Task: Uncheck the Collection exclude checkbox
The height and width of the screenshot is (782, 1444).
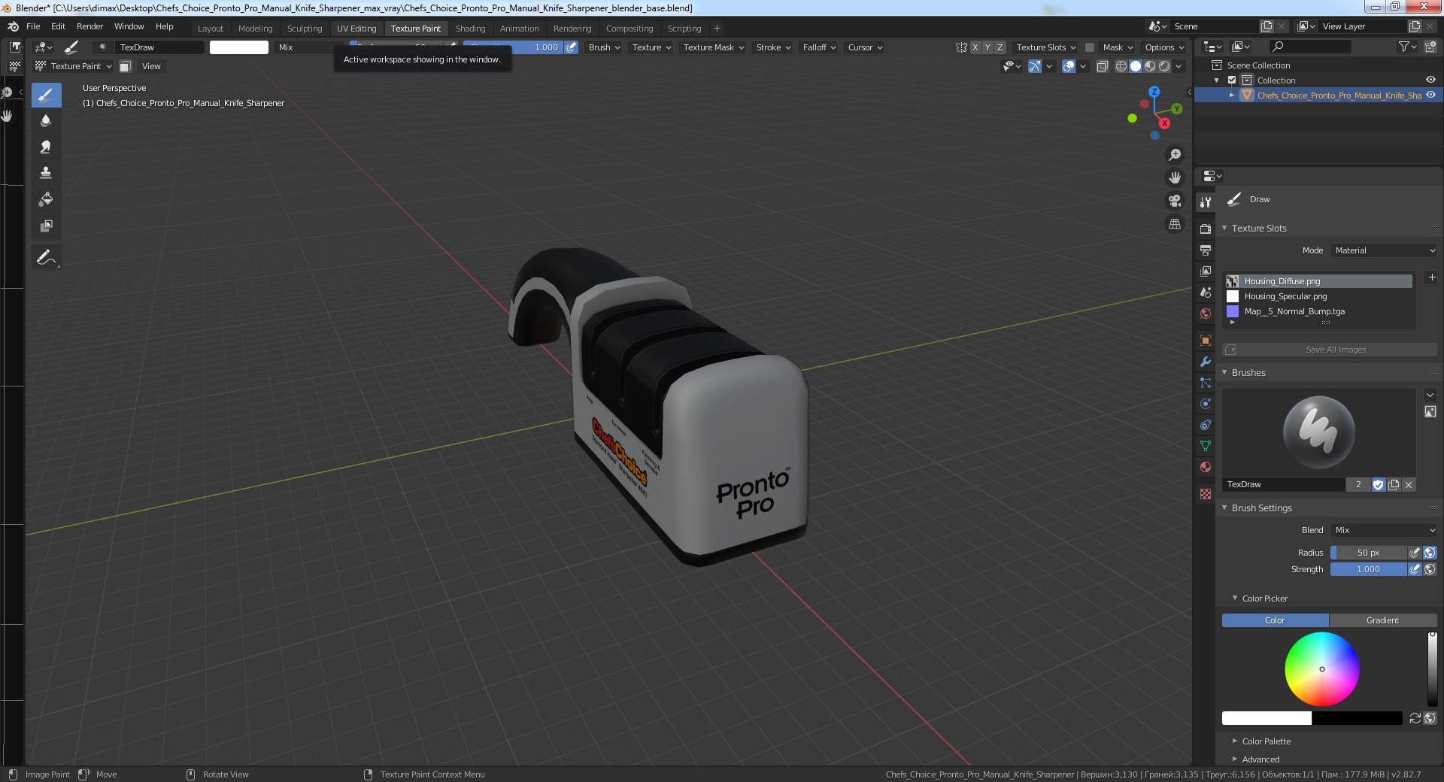Action: click(1232, 80)
